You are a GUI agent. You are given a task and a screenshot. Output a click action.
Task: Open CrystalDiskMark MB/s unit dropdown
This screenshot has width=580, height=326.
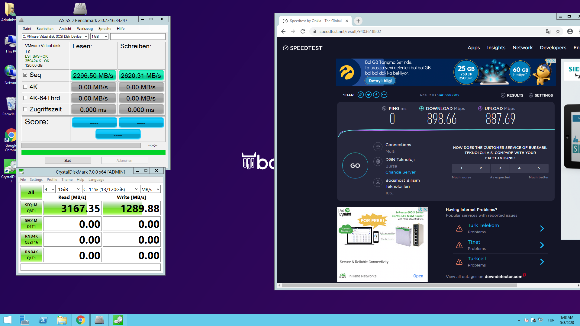coord(150,189)
